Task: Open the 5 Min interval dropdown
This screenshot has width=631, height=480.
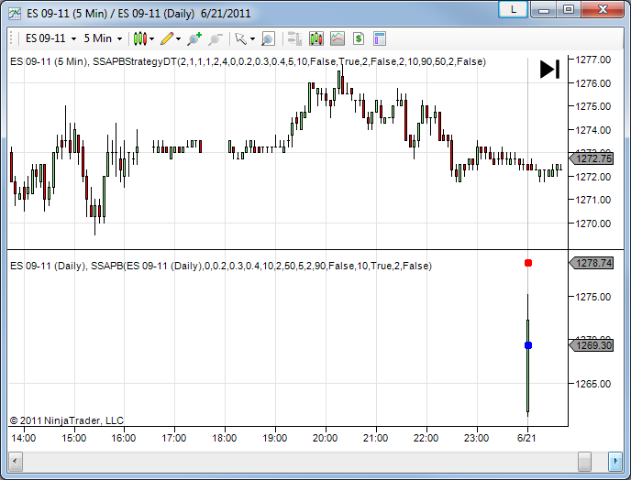Action: tap(103, 38)
